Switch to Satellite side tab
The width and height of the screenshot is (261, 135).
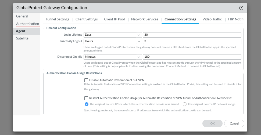(22, 38)
